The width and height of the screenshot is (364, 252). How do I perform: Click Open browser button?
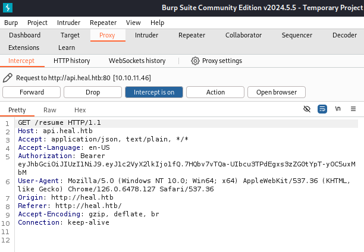pyautogui.click(x=277, y=92)
